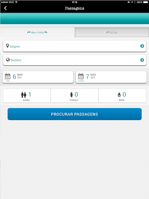The width and height of the screenshot is (149, 199).
Task: Click the Procurar Passagens button
Action: click(x=74, y=114)
